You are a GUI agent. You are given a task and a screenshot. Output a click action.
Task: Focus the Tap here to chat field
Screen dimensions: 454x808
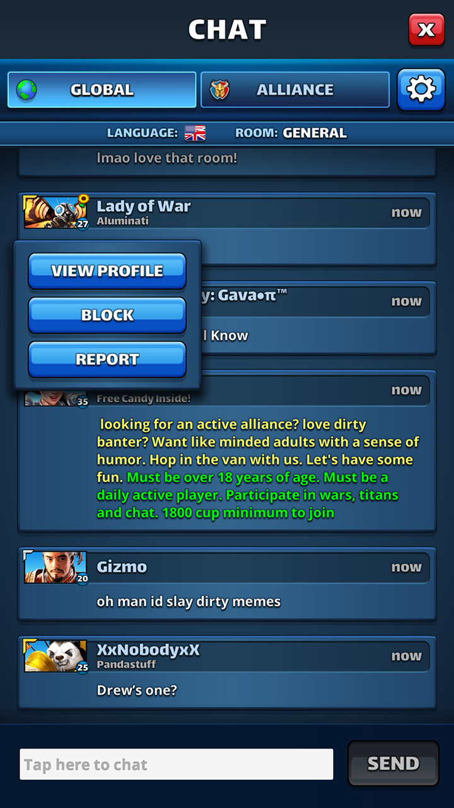(177, 764)
